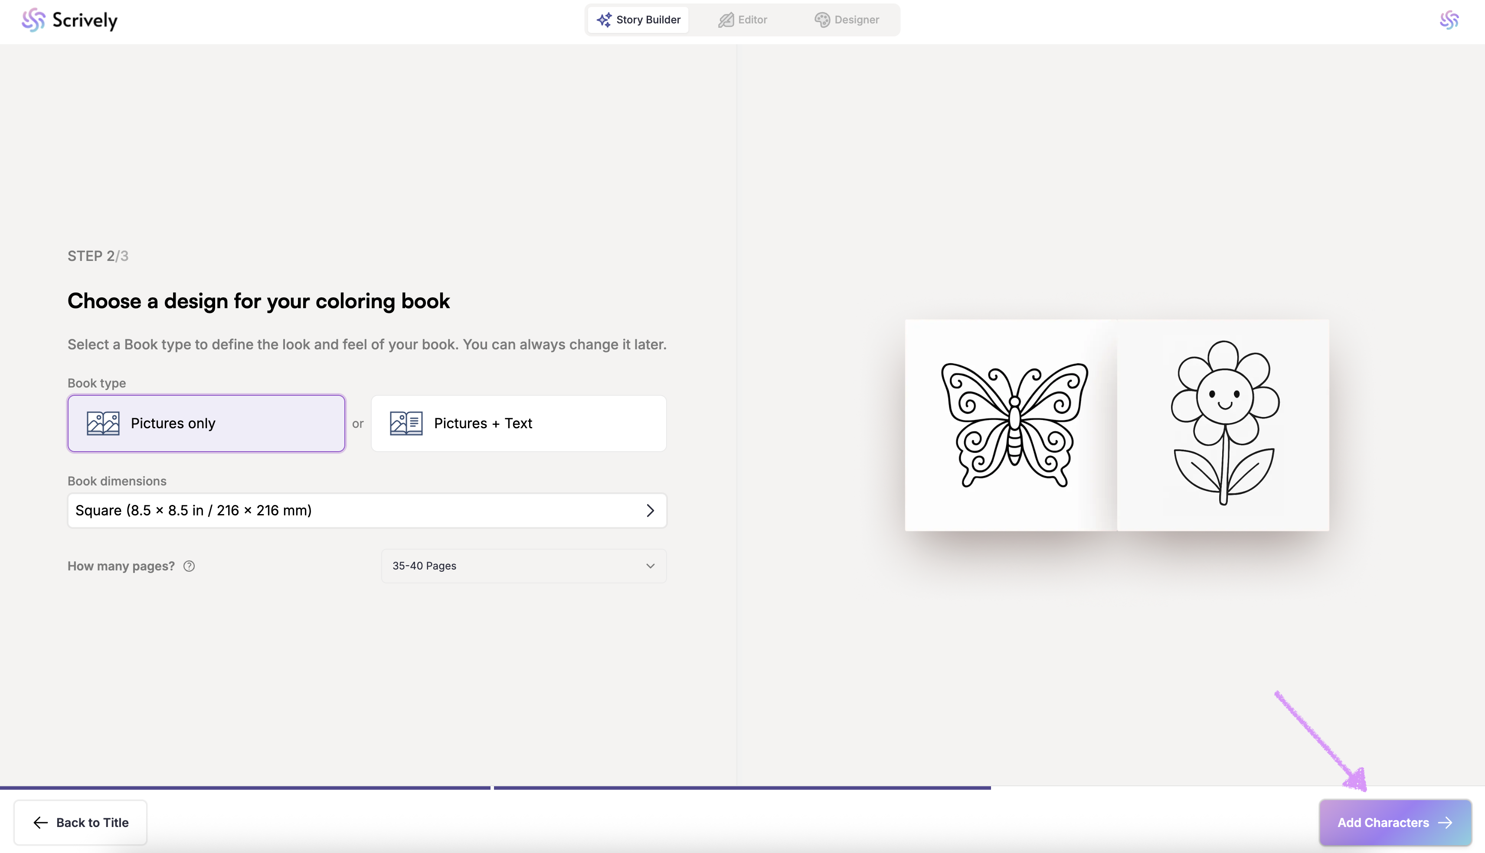Click the Story Builder sparkle icon
Image resolution: width=1485 pixels, height=853 pixels.
pos(604,20)
